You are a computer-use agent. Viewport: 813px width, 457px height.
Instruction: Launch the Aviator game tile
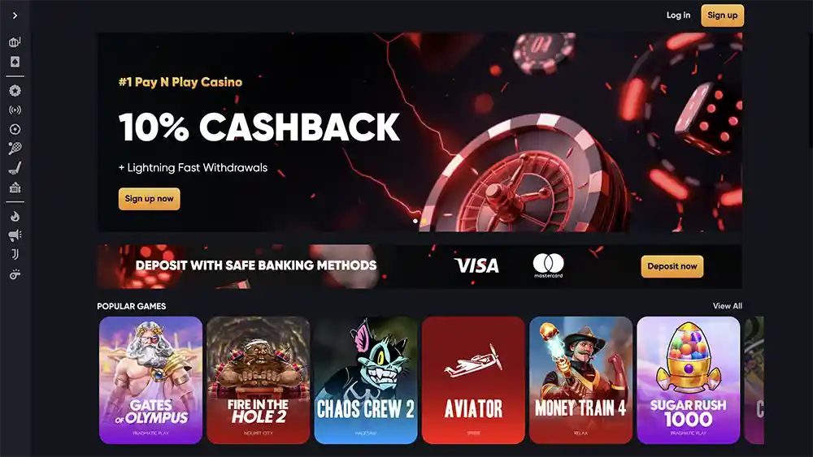(473, 381)
